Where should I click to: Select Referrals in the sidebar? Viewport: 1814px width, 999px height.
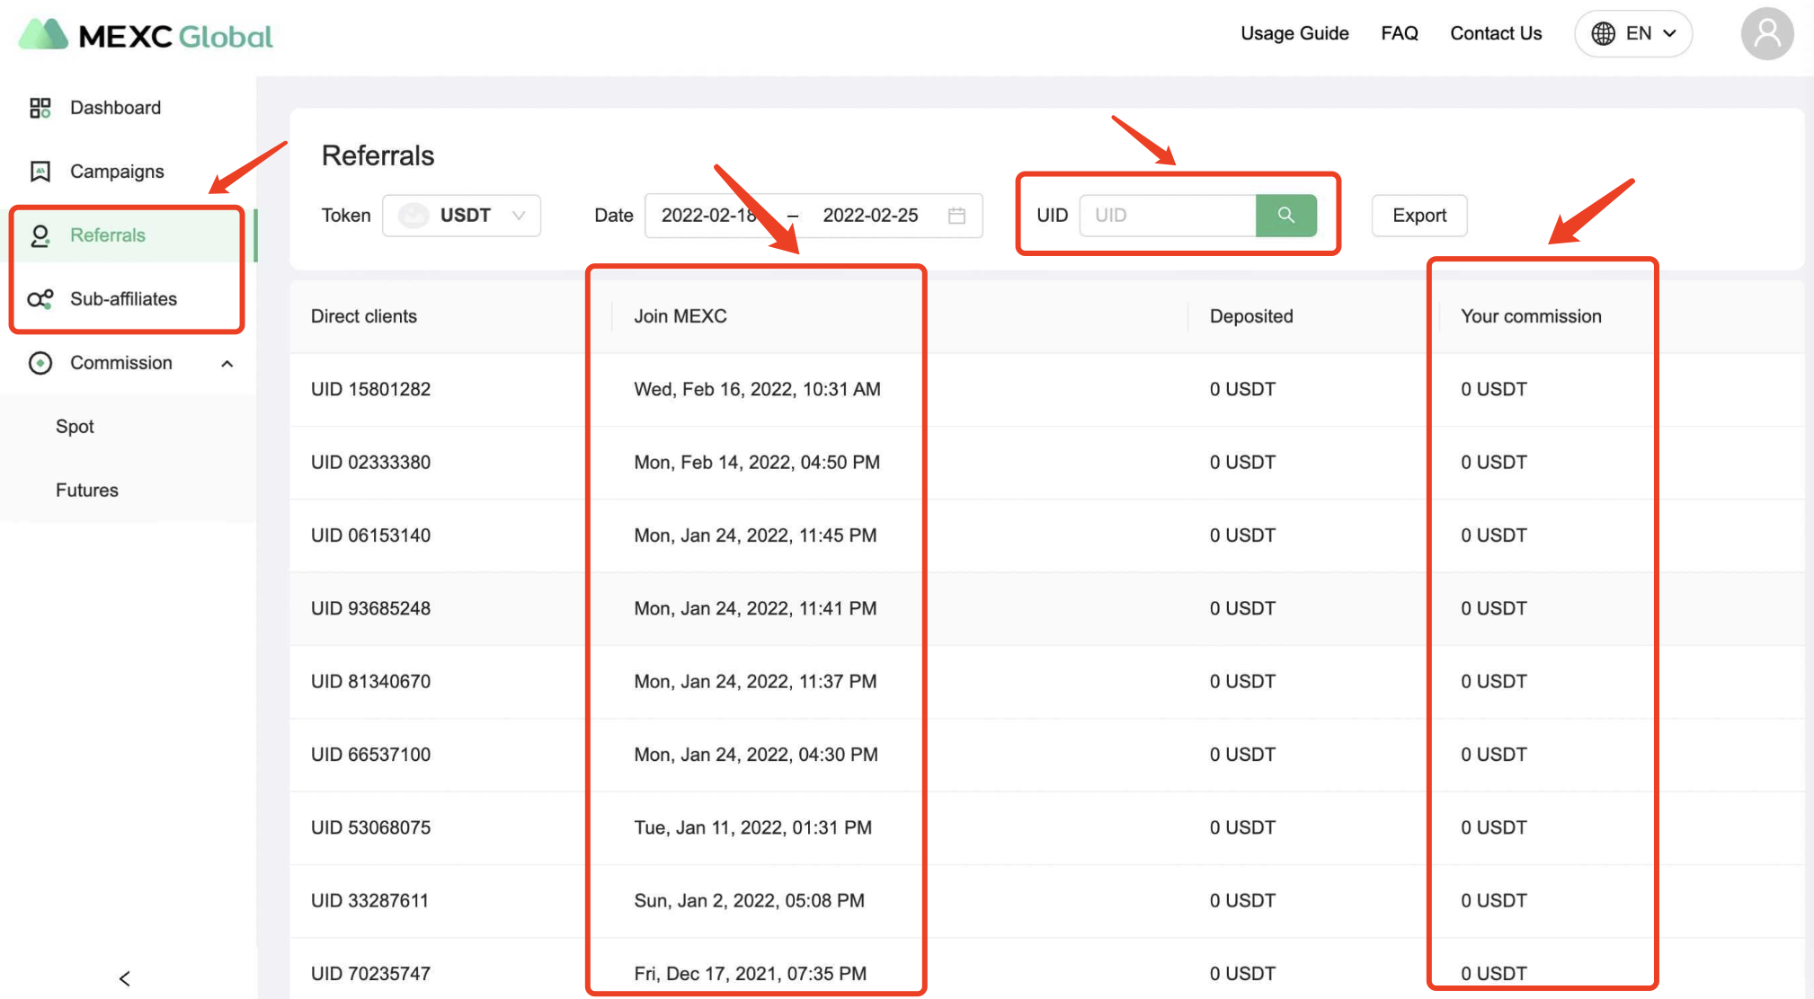[108, 235]
